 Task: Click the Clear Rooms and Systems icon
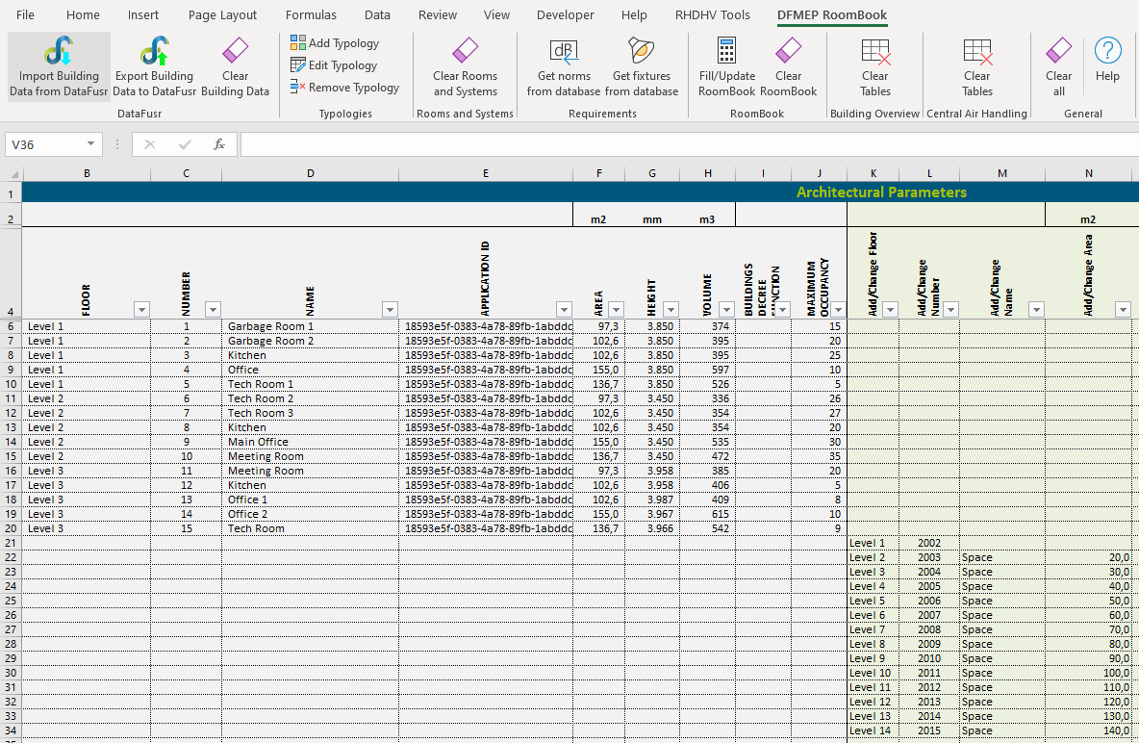coord(466,52)
